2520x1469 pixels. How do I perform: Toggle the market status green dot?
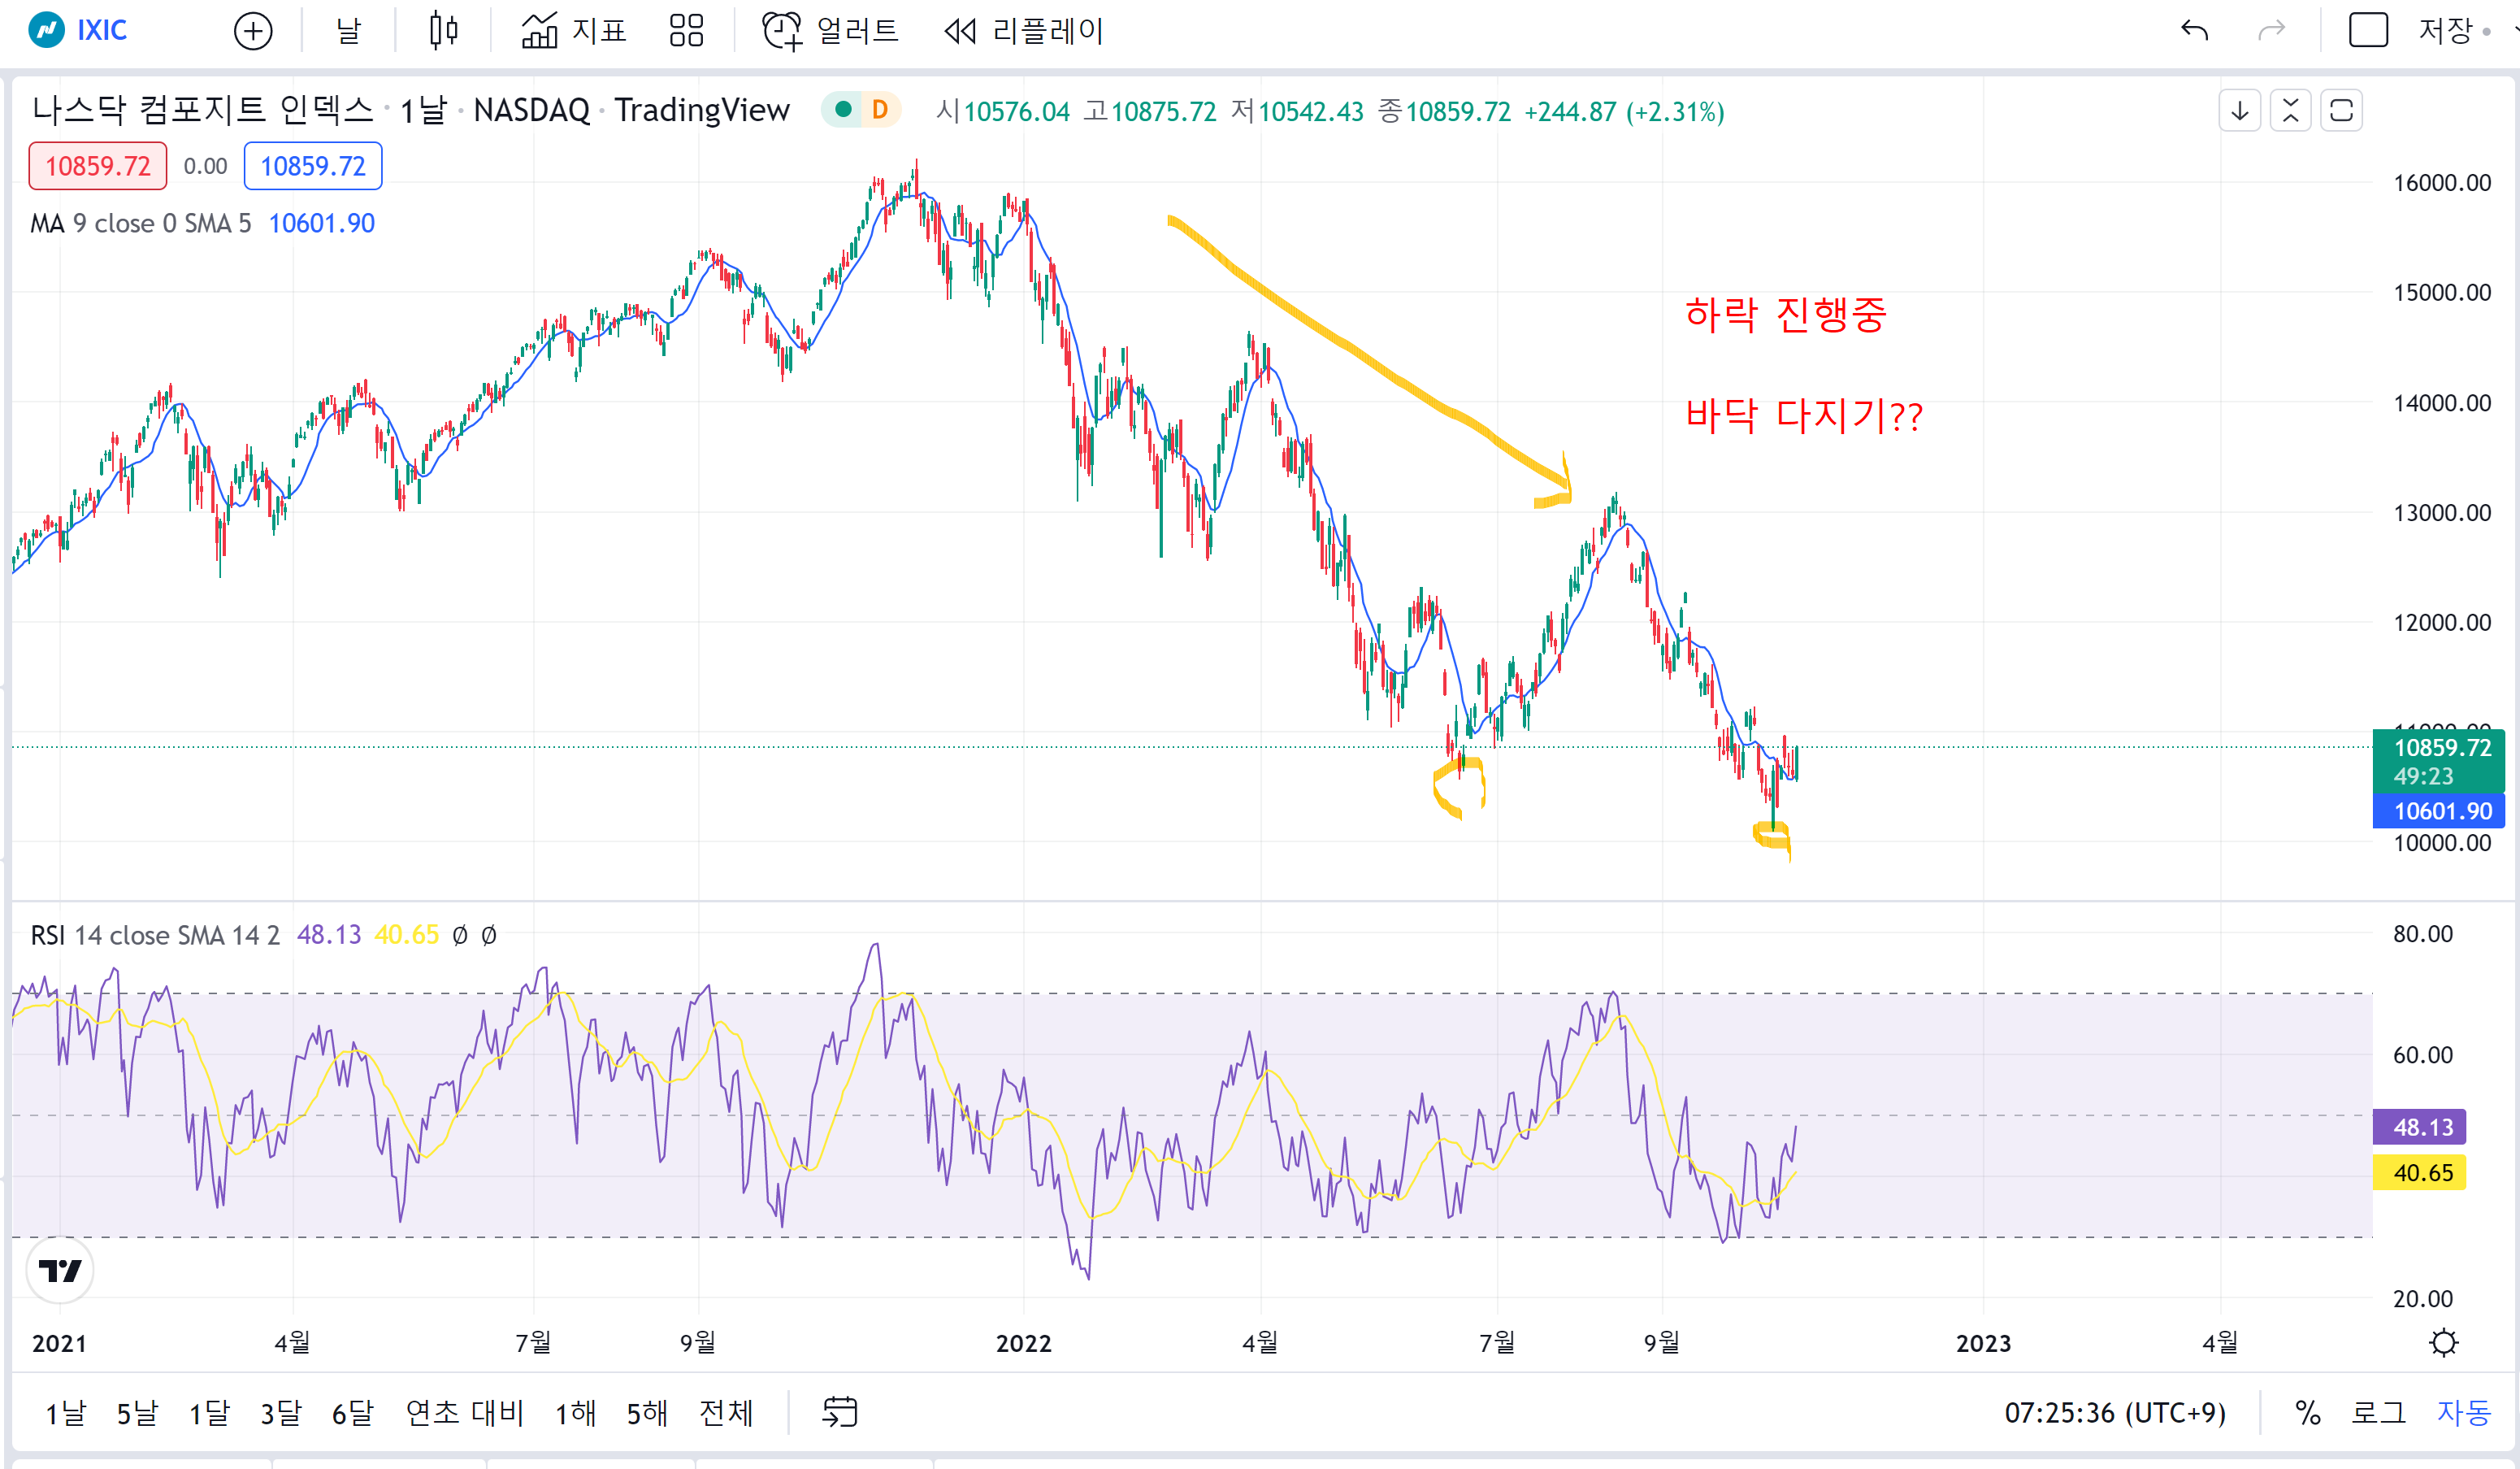843,110
